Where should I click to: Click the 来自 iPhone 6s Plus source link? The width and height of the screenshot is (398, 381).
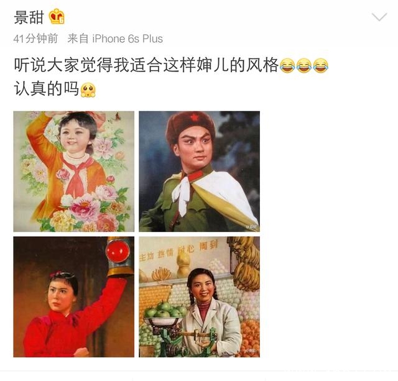pos(115,39)
